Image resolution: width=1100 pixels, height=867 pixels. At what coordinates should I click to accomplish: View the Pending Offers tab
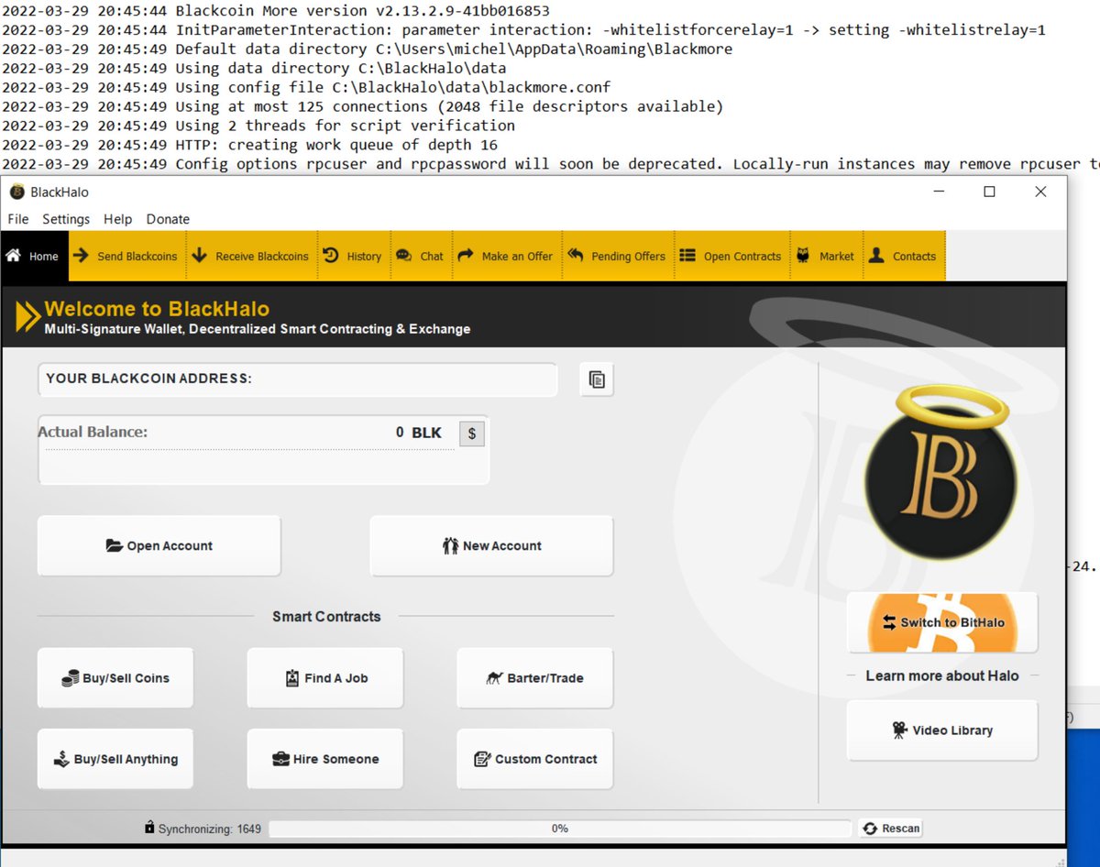coord(617,257)
